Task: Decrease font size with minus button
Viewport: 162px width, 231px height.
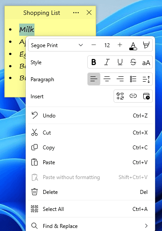Action: [x=94, y=45]
